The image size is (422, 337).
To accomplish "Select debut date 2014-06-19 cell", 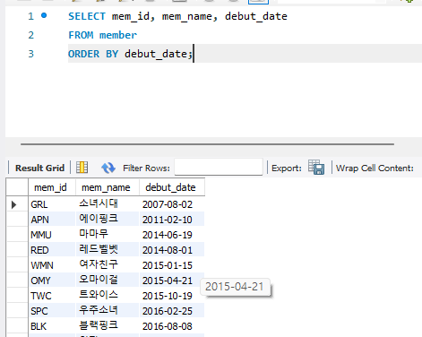I will click(x=172, y=235).
